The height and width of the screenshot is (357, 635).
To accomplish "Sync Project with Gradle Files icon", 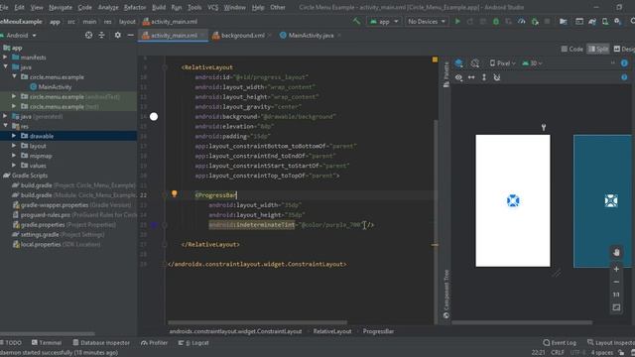I will (592, 21).
